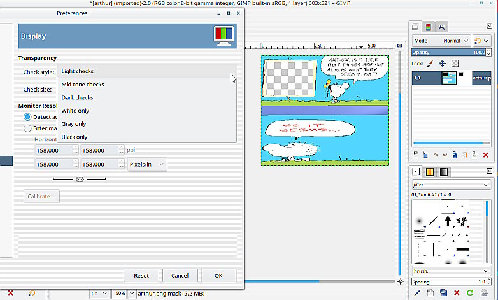Viewport: 498px width, 300px height.
Task: Select the upward arrow brush
Action: (x=448, y=221)
